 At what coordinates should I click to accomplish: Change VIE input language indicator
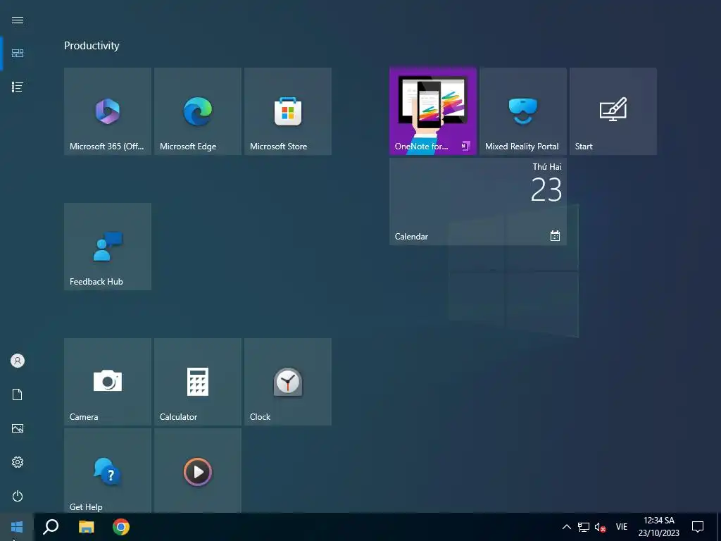pyautogui.click(x=622, y=527)
